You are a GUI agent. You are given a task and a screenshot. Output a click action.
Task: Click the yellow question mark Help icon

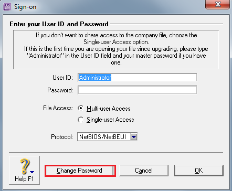pos(25,166)
